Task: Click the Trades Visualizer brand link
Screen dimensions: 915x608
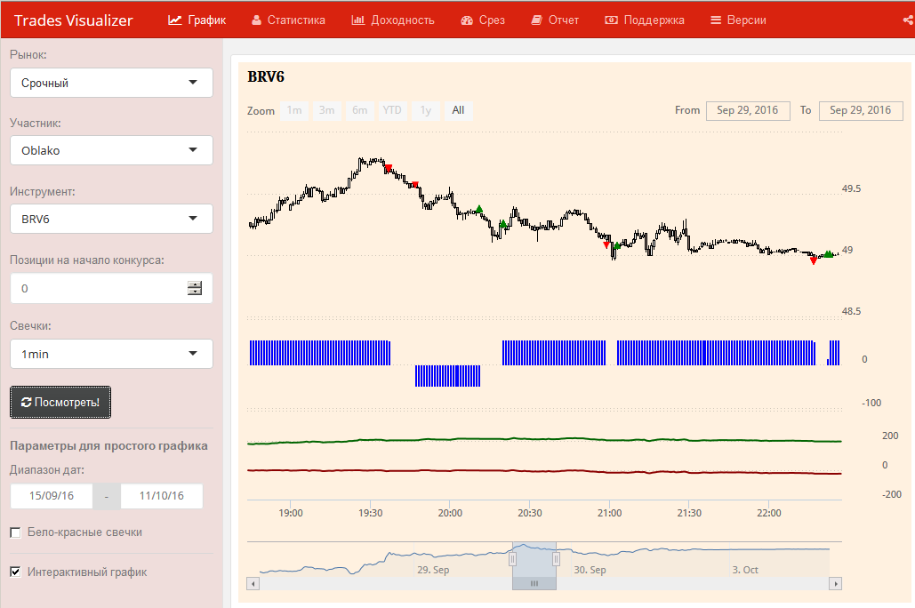Action: click(74, 20)
